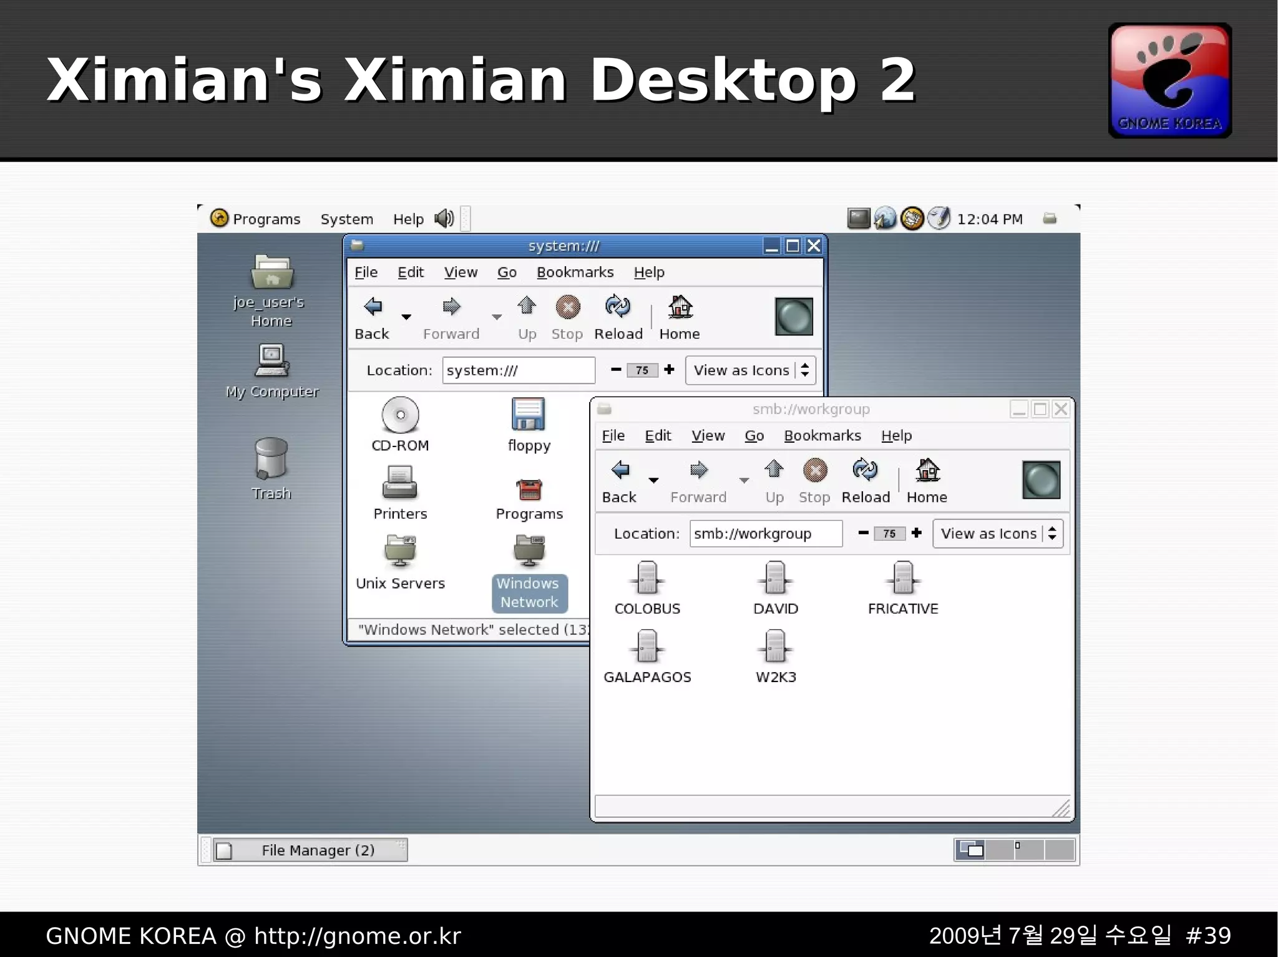This screenshot has height=957, width=1278.
Task: Click the 12:04 PM clock
Action: click(990, 219)
